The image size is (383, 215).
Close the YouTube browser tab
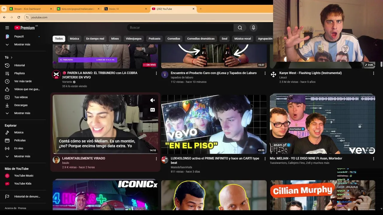(193, 9)
